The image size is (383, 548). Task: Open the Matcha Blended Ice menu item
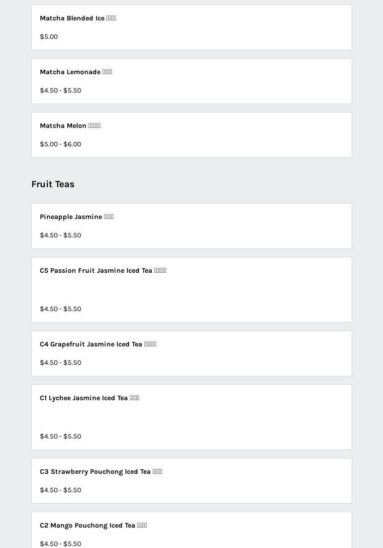click(x=78, y=18)
